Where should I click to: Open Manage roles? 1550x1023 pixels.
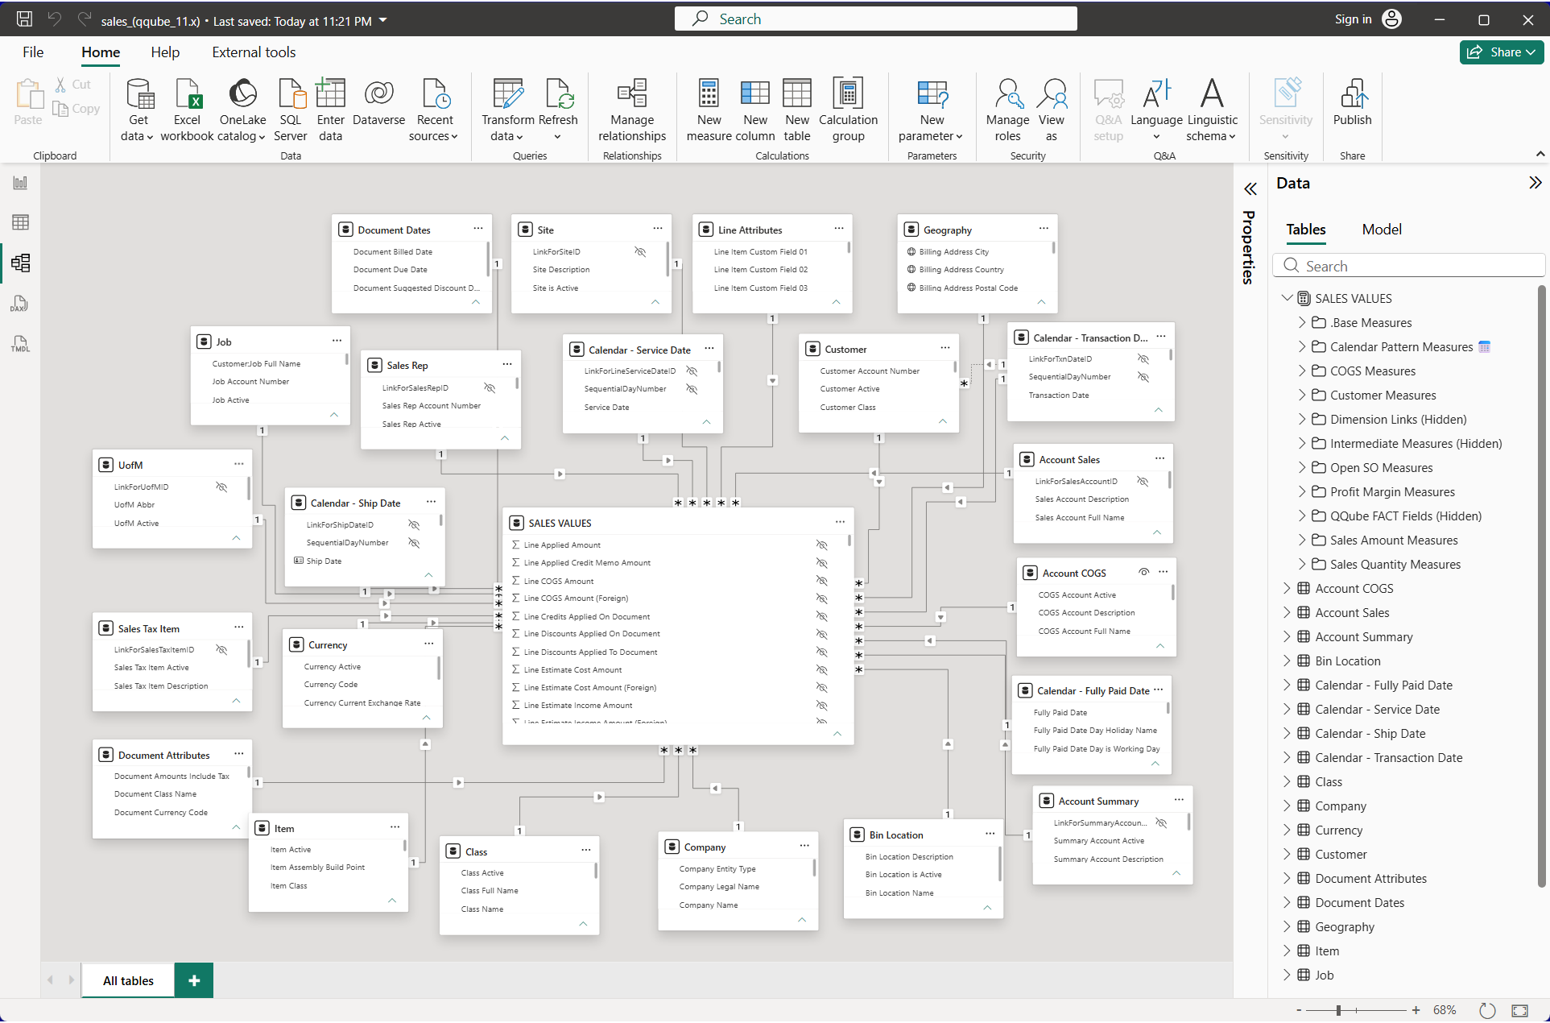1007,110
